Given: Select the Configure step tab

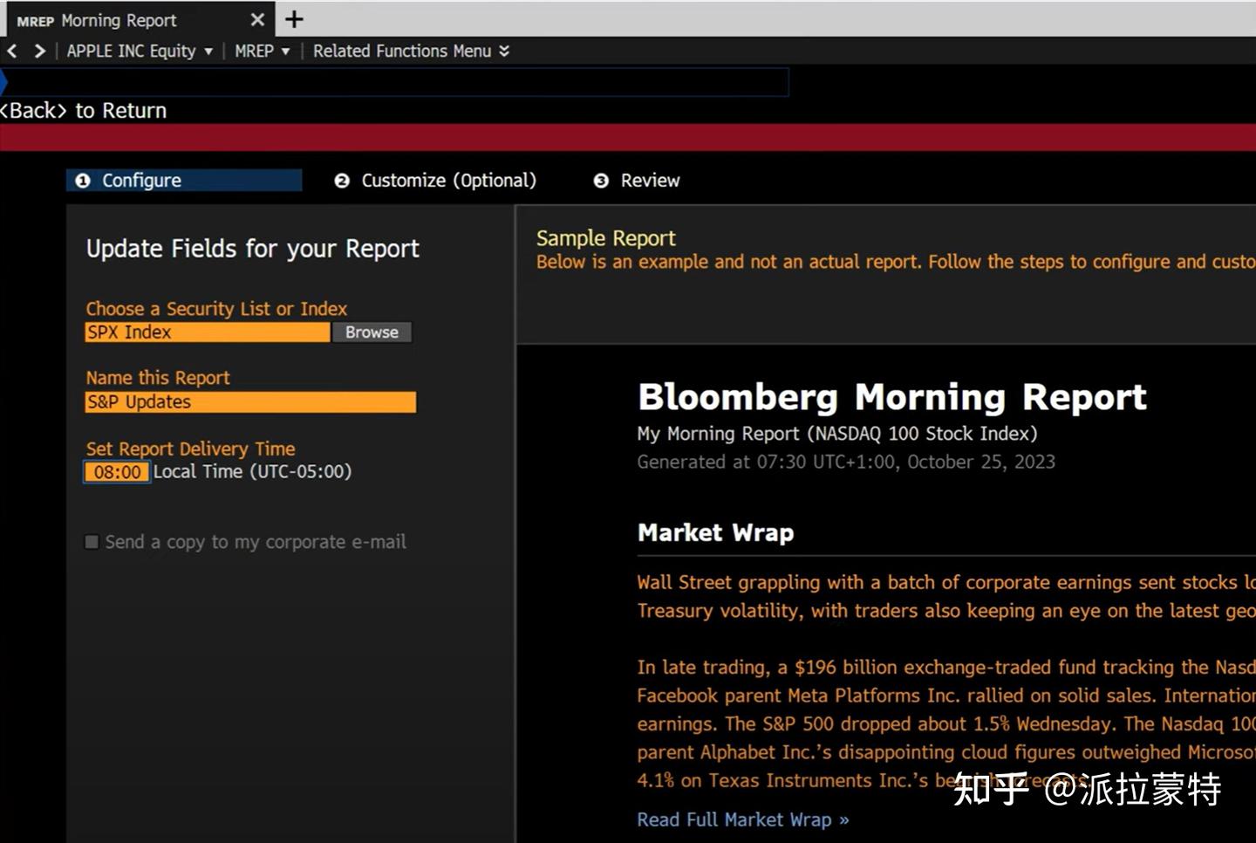Looking at the screenshot, I should pyautogui.click(x=184, y=181).
